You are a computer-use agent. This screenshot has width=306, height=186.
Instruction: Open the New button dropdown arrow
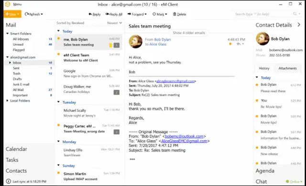pyautogui.click(x=18, y=14)
